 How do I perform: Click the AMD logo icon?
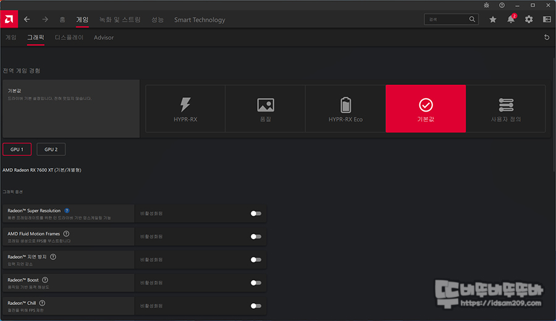click(x=9, y=19)
